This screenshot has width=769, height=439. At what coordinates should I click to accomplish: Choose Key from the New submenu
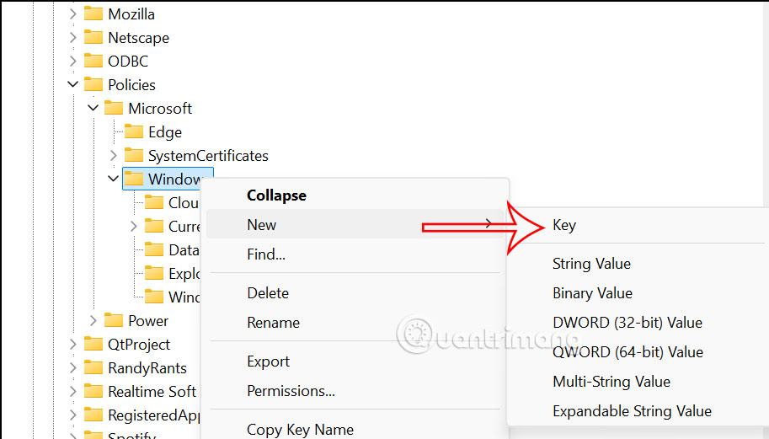[x=564, y=225]
